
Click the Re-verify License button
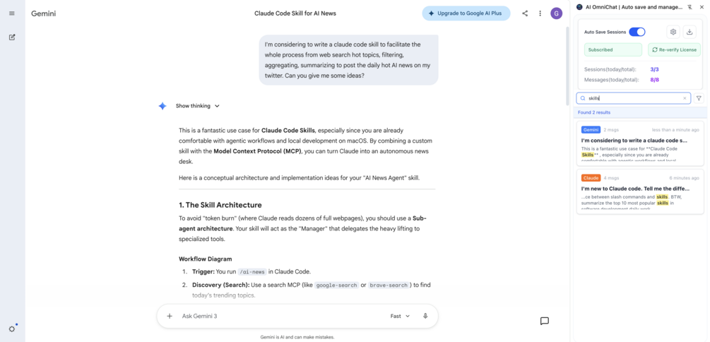pos(674,50)
